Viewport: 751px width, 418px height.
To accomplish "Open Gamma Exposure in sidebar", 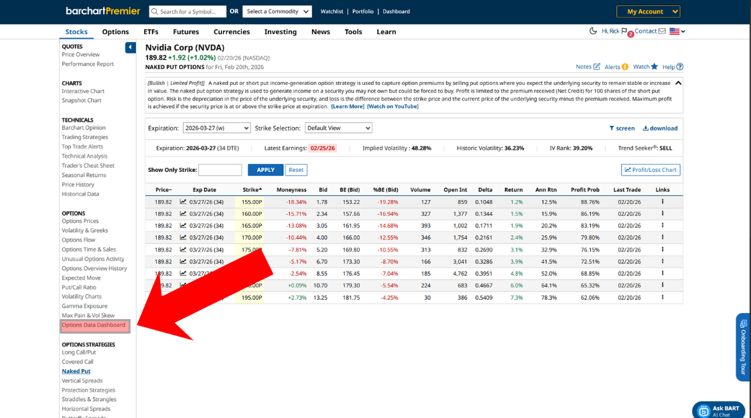I will 84,306.
